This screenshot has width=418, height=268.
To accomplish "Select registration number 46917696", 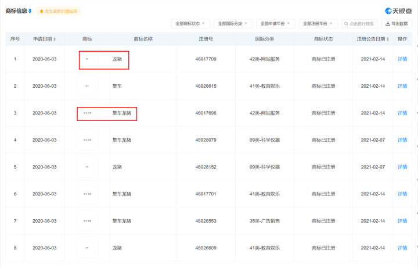I will pos(206,113).
